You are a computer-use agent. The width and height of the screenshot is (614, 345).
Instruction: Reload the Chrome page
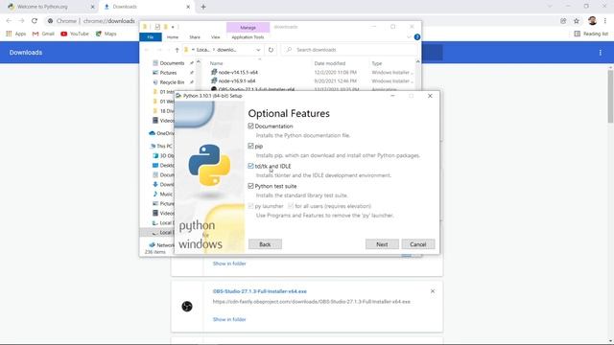35,21
